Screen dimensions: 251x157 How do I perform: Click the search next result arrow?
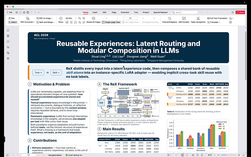203,12
